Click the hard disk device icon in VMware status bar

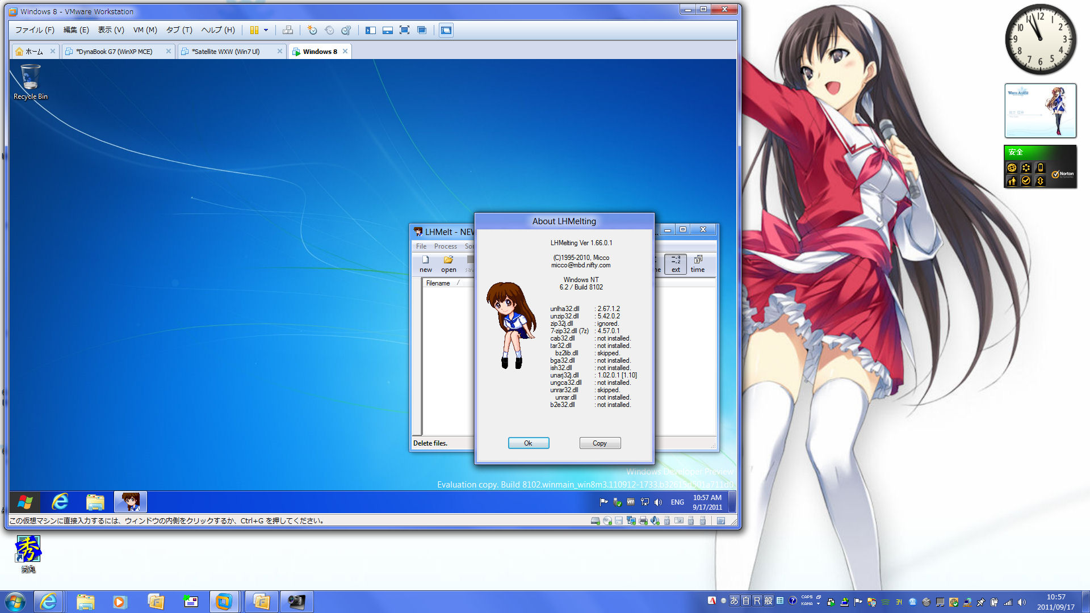pos(595,520)
